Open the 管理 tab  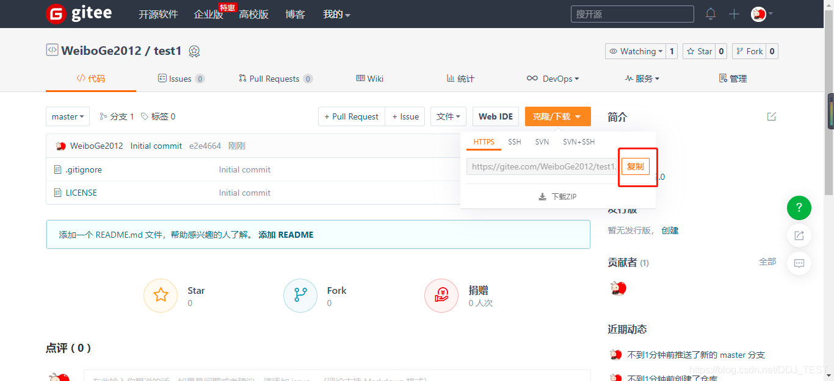pyautogui.click(x=733, y=79)
